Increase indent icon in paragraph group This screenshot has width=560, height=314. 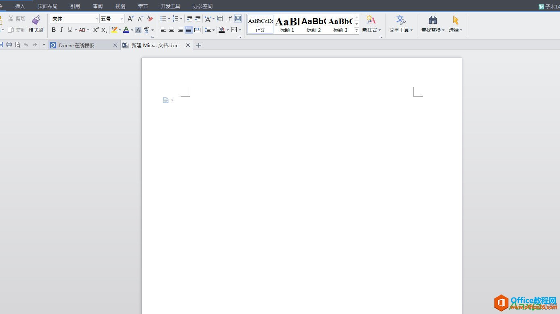point(198,19)
